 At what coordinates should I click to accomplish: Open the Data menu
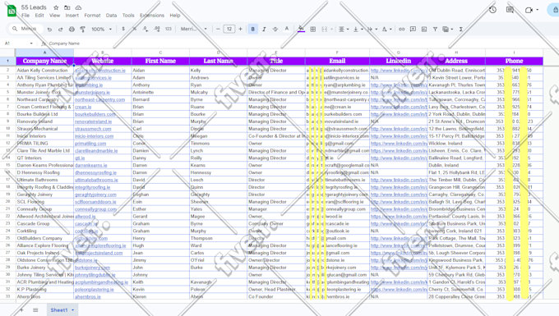111,16
